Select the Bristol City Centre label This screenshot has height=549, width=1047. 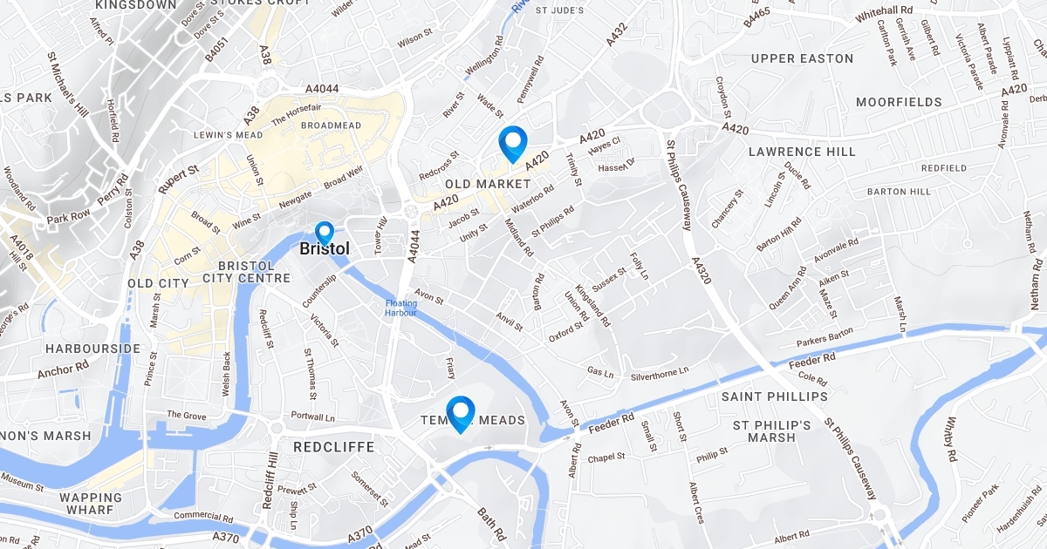click(x=246, y=272)
